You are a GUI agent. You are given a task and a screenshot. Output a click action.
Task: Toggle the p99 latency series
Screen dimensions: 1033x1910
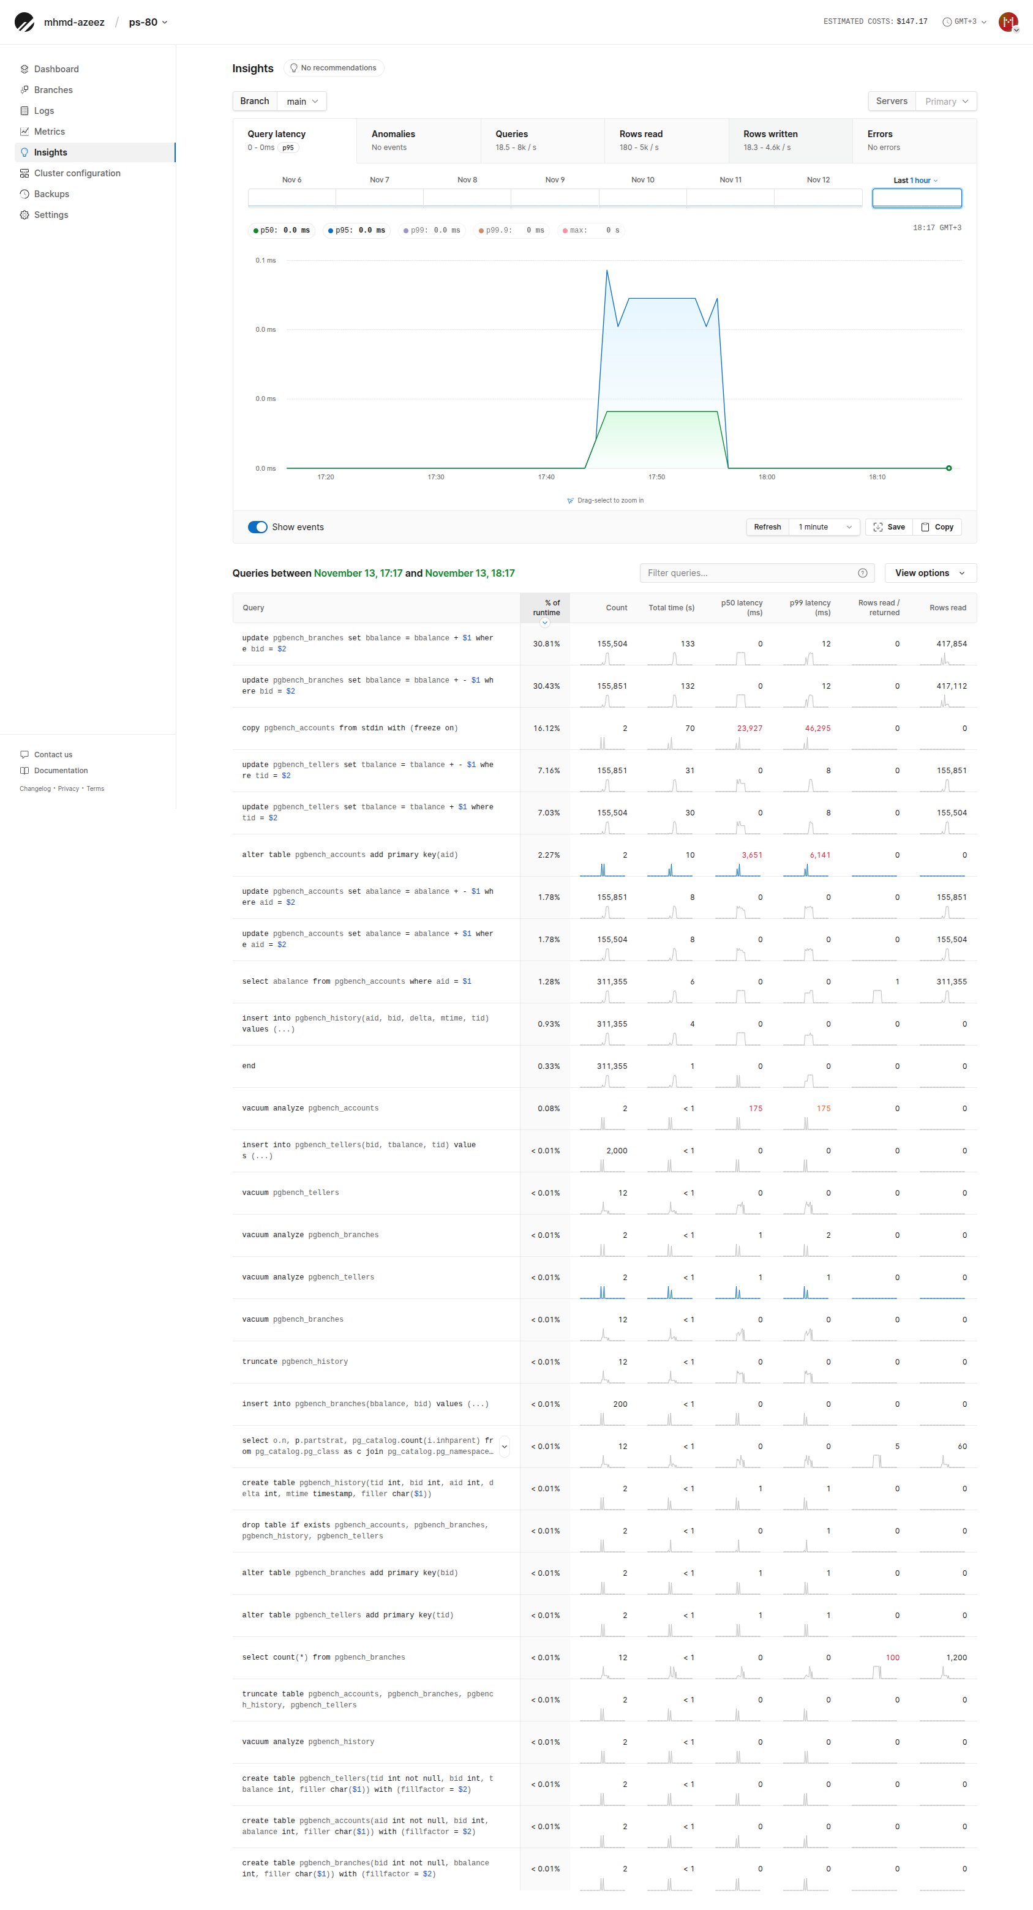[432, 231]
